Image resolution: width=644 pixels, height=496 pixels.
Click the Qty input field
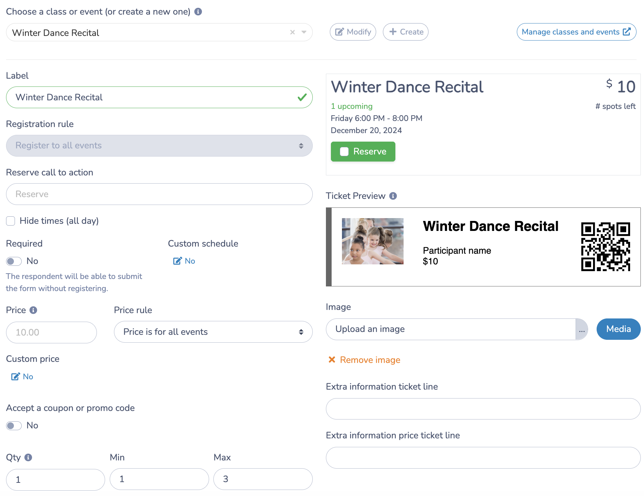click(x=55, y=480)
